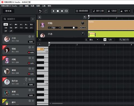This screenshot has height=106, width=134.
Task: Select the 热门 filter tag
Action: pyautogui.click(x=11, y=24)
